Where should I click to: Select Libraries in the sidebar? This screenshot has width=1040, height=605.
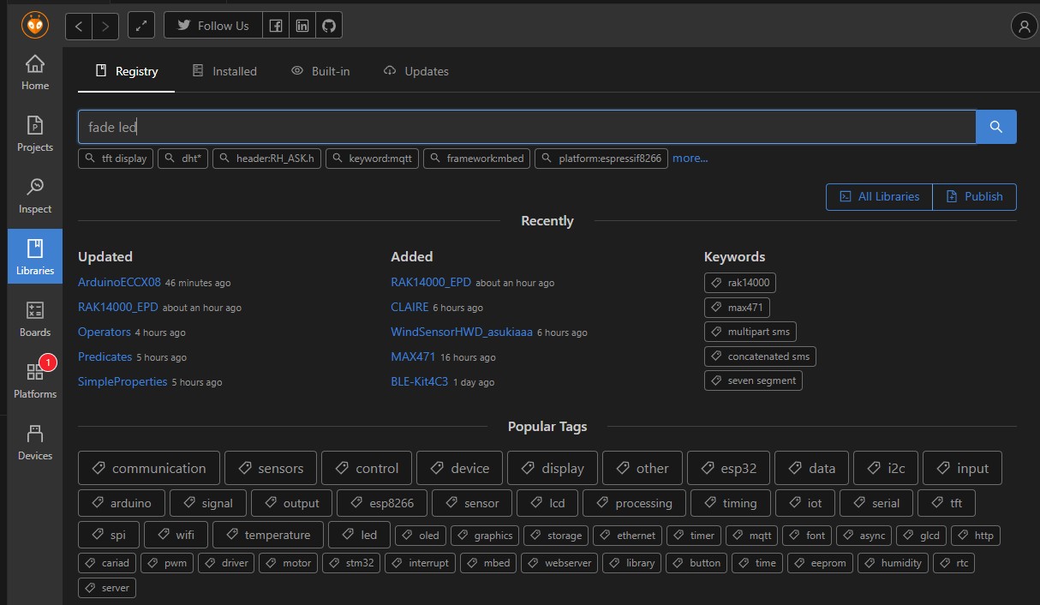(35, 257)
